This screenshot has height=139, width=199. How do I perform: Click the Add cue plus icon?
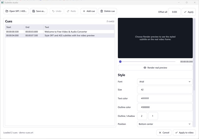(x=84, y=11)
